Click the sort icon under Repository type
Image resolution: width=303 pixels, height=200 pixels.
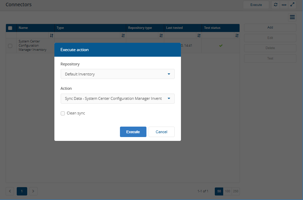tap(161, 35)
